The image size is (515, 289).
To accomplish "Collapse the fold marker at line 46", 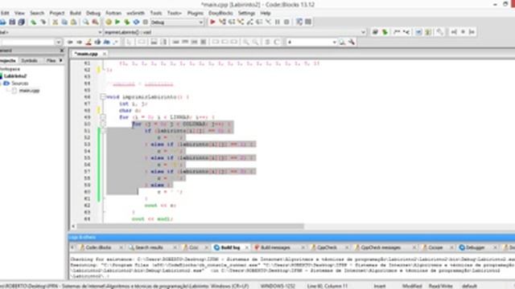I will (x=103, y=97).
